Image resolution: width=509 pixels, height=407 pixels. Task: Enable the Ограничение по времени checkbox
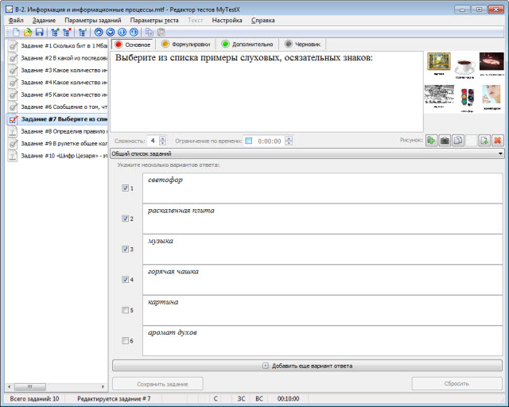pyautogui.click(x=248, y=141)
